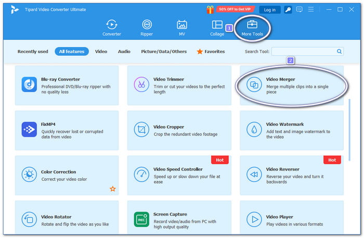Viewport: 364px width, 238px height.
Task: Click the Color Correction sun icon
Action: pyautogui.click(x=29, y=175)
